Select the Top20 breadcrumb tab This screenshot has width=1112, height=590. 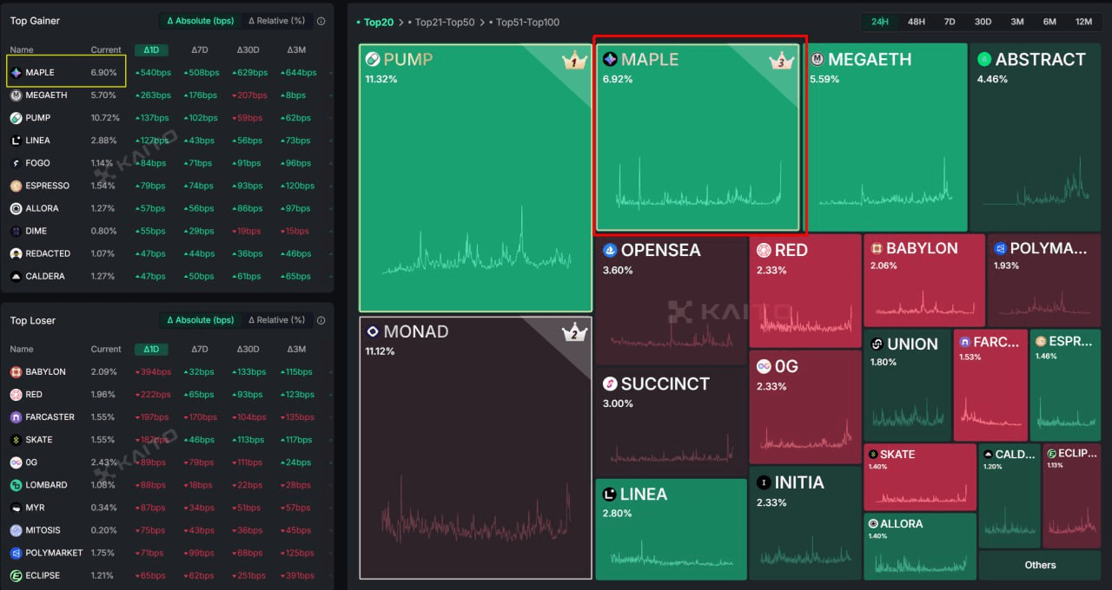click(x=378, y=22)
